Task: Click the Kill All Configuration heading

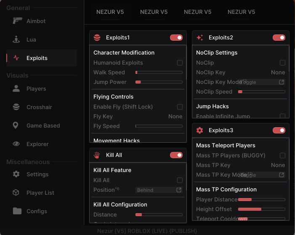Action: [120, 204]
